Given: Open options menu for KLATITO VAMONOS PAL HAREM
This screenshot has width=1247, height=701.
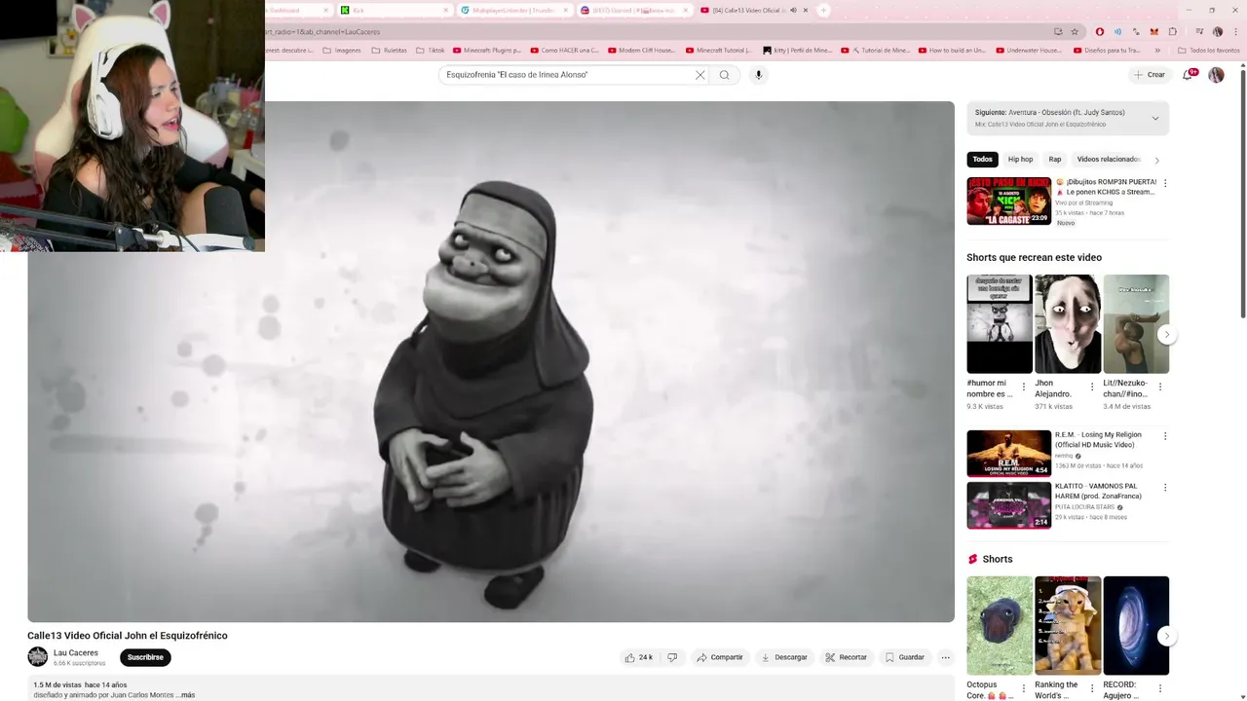Looking at the screenshot, I should (x=1165, y=487).
